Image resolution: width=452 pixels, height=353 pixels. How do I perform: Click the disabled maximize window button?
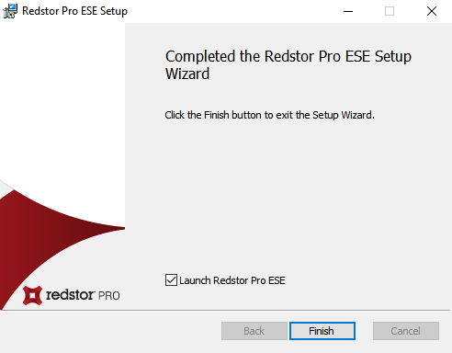(390, 11)
